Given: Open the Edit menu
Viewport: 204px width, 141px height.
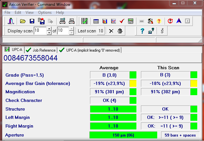Looking at the screenshot, I should tap(18, 12).
